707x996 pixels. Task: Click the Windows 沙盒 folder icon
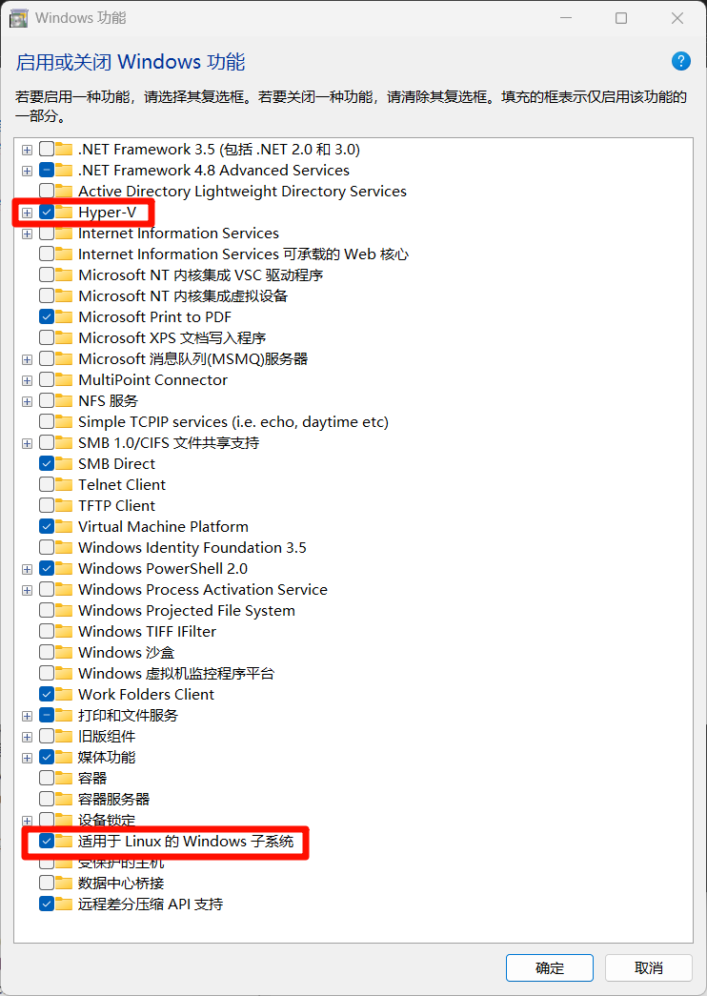64,652
